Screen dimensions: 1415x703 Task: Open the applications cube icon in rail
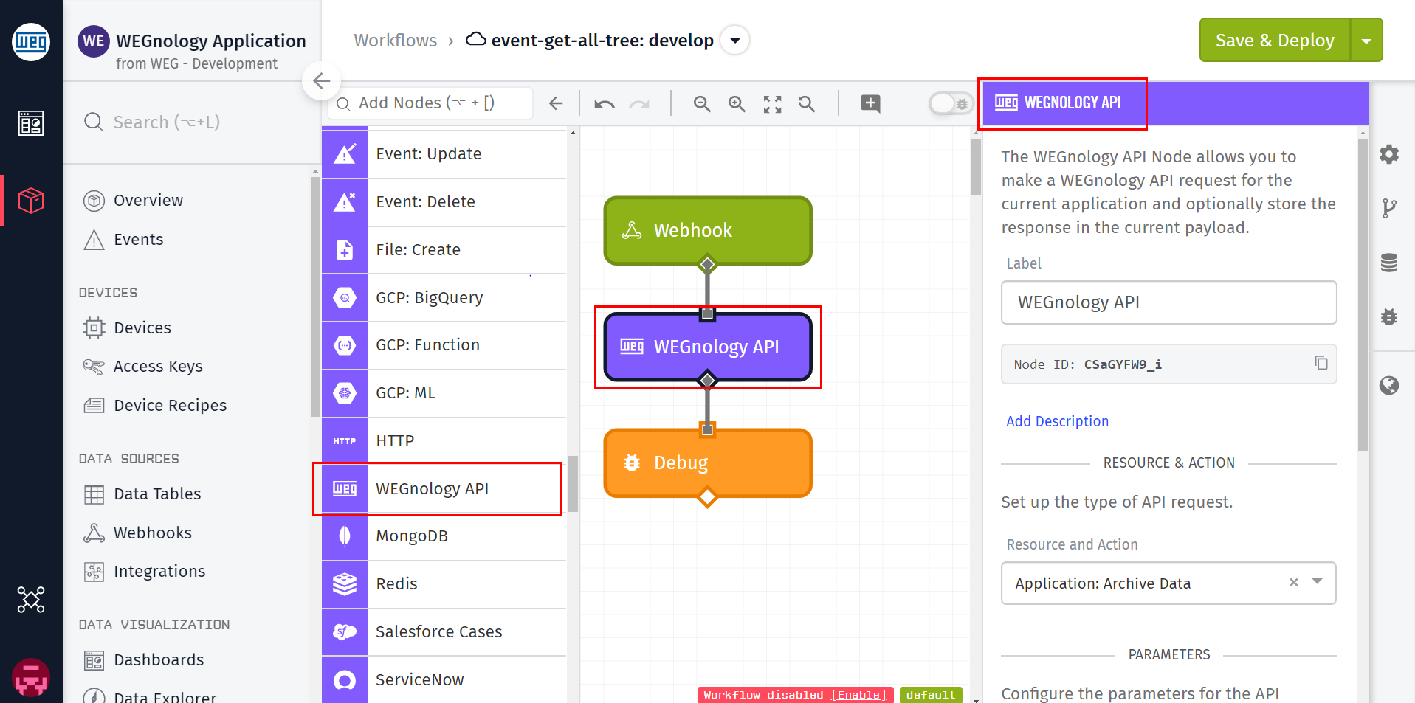pos(31,200)
